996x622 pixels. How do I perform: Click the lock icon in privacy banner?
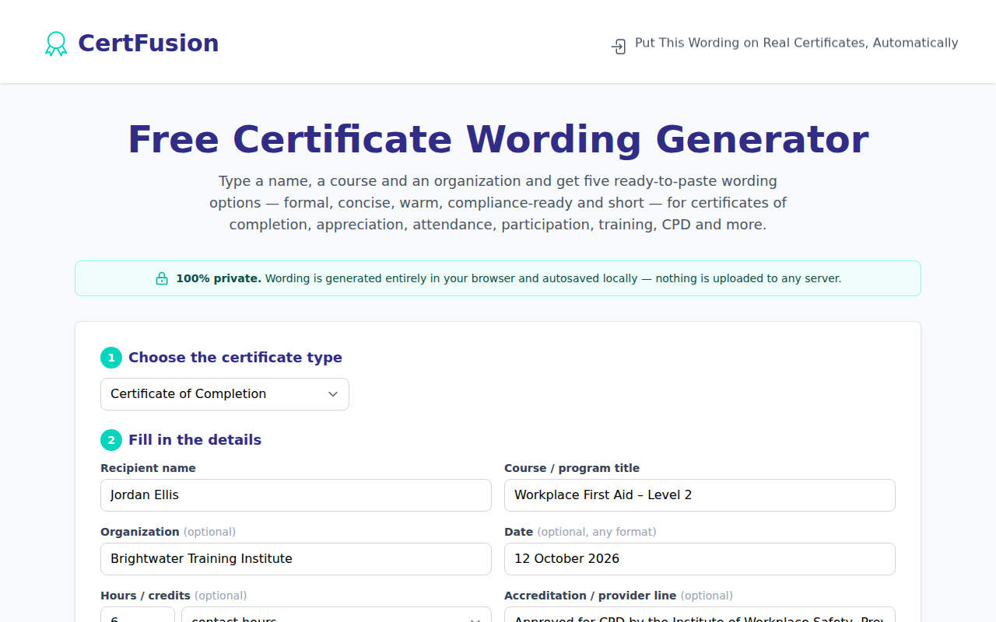point(162,278)
